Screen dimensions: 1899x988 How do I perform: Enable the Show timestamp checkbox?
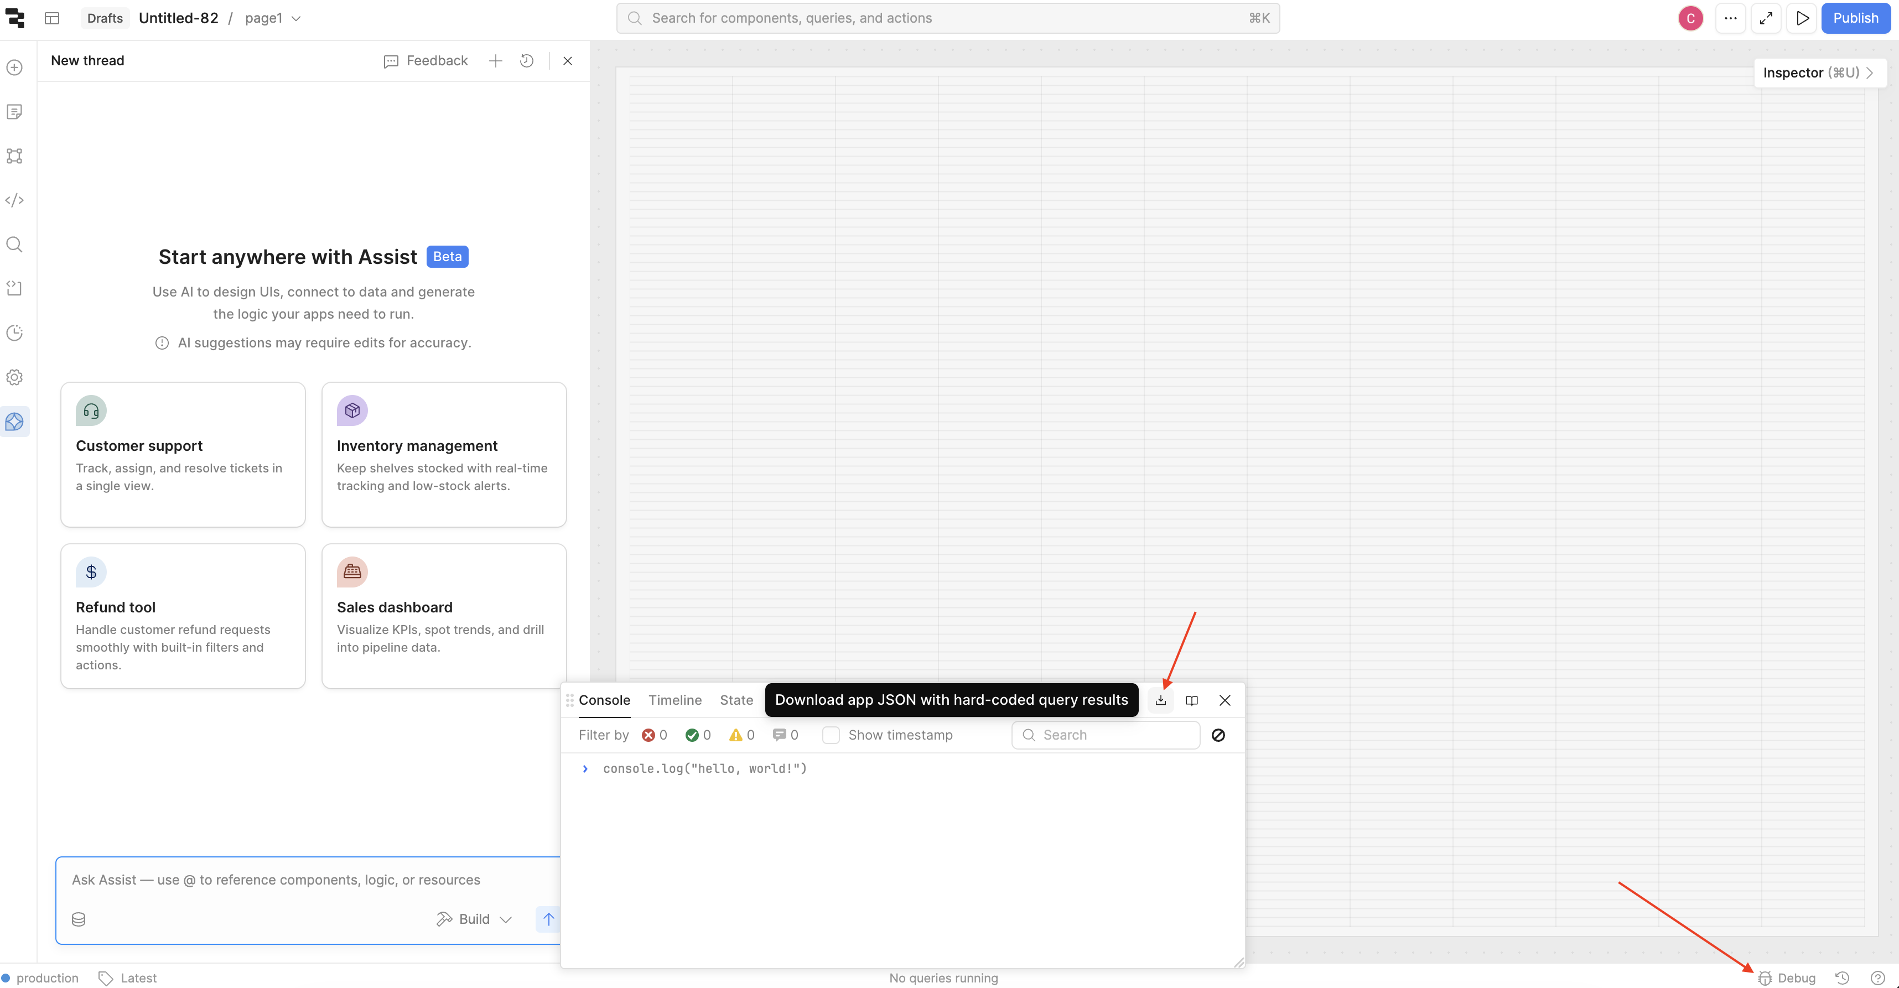tap(831, 735)
